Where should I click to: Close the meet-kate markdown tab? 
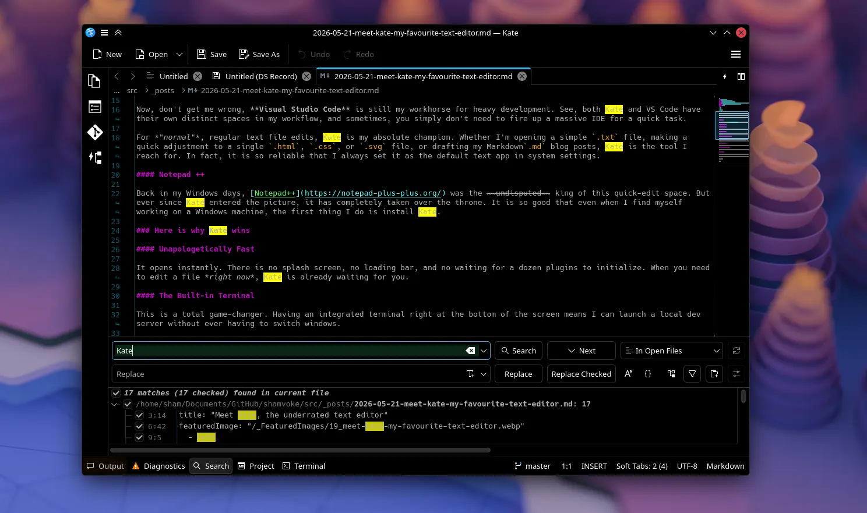[x=522, y=76]
